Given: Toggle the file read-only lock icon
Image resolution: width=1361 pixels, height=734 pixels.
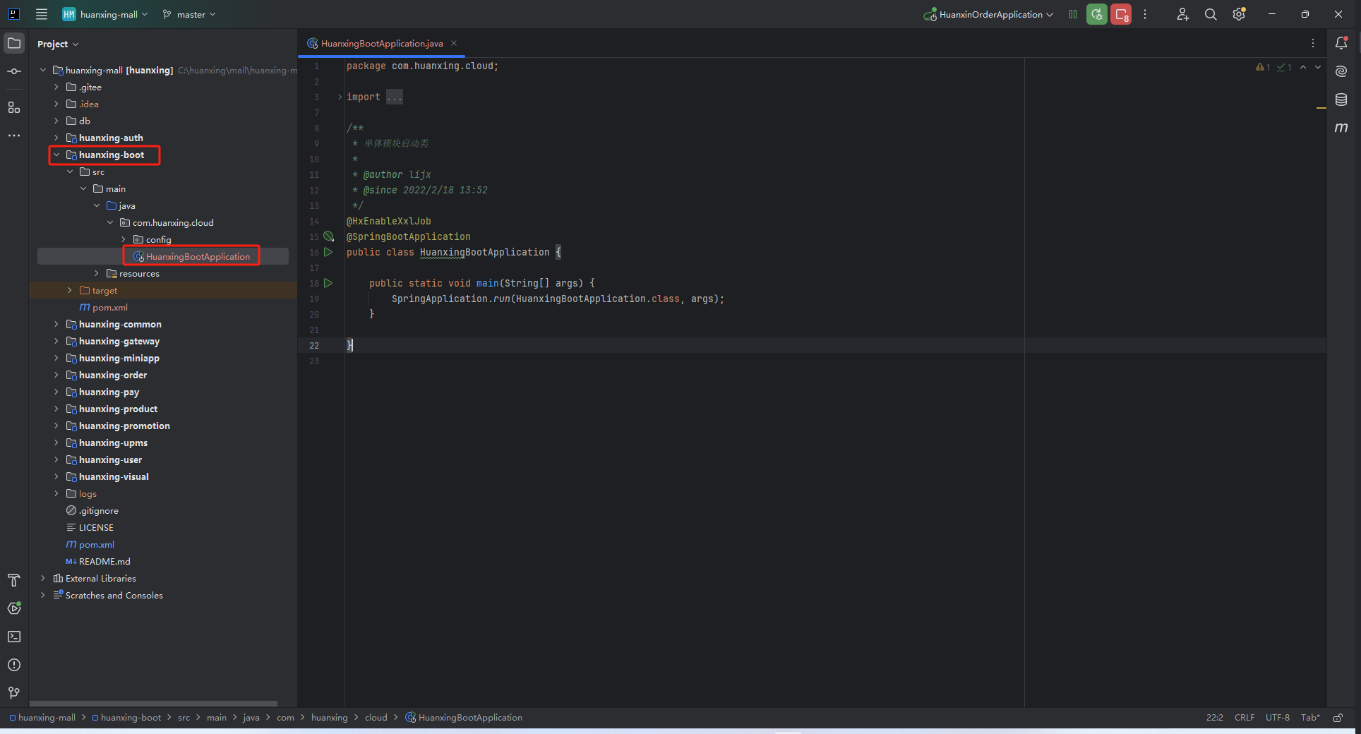Looking at the screenshot, I should (x=1338, y=718).
